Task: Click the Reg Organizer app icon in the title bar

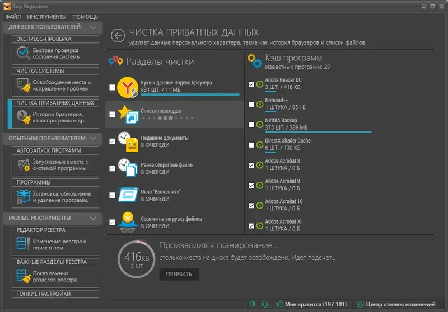Action: click(x=7, y=6)
